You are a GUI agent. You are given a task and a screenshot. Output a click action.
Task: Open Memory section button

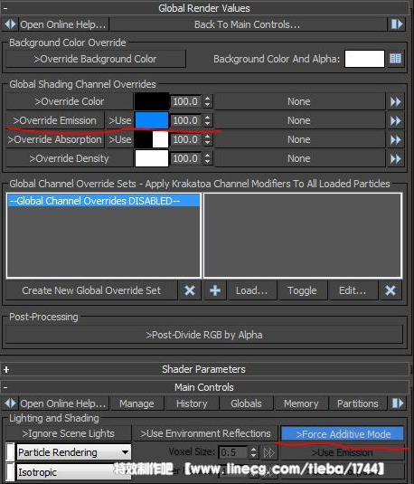pos(301,403)
